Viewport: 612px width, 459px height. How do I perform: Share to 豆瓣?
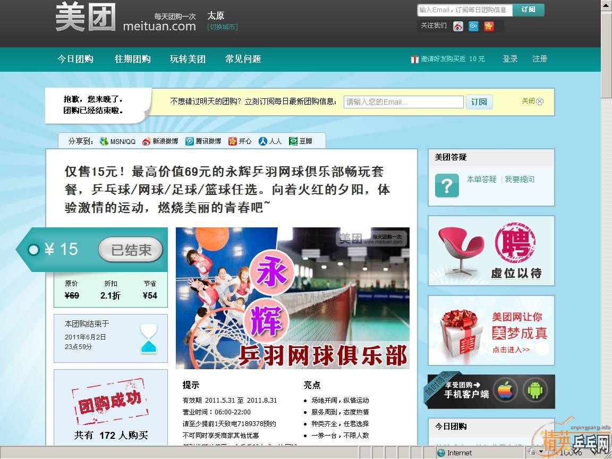[x=301, y=141]
